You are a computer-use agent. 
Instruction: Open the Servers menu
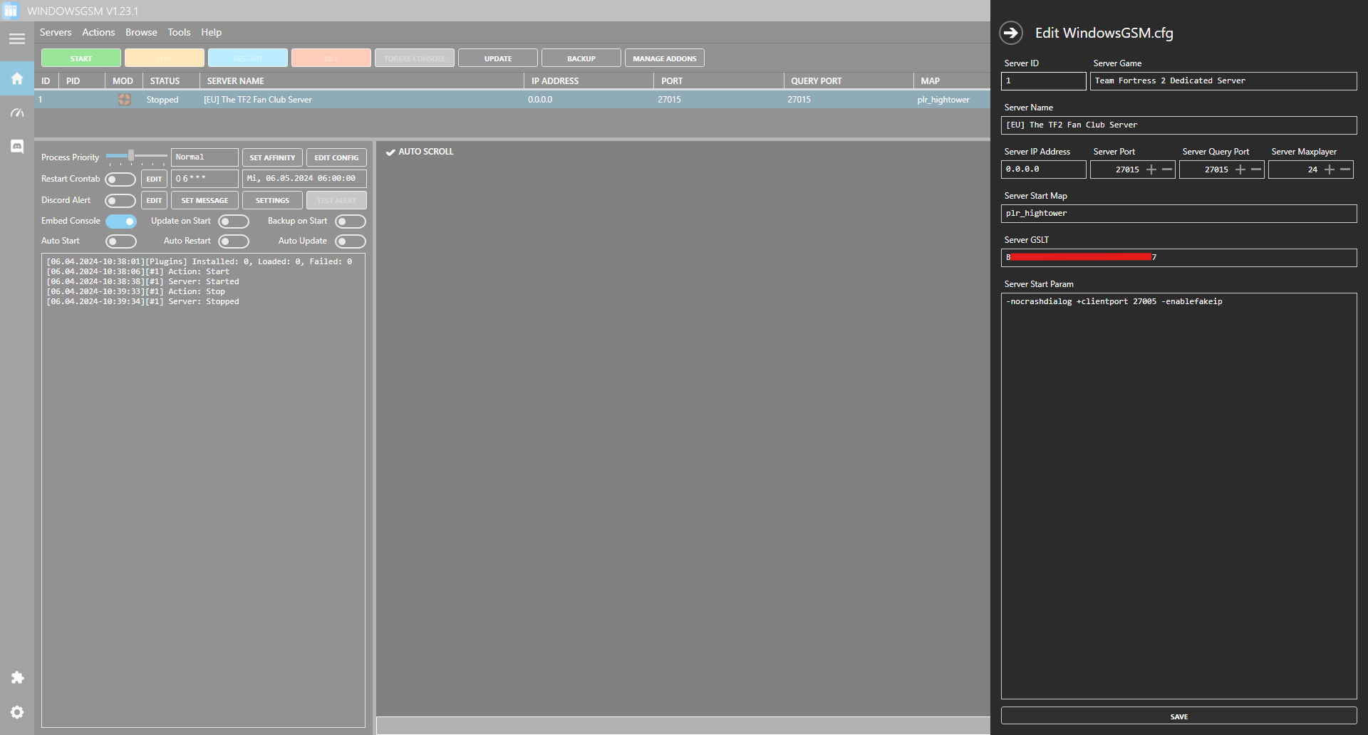coord(56,32)
